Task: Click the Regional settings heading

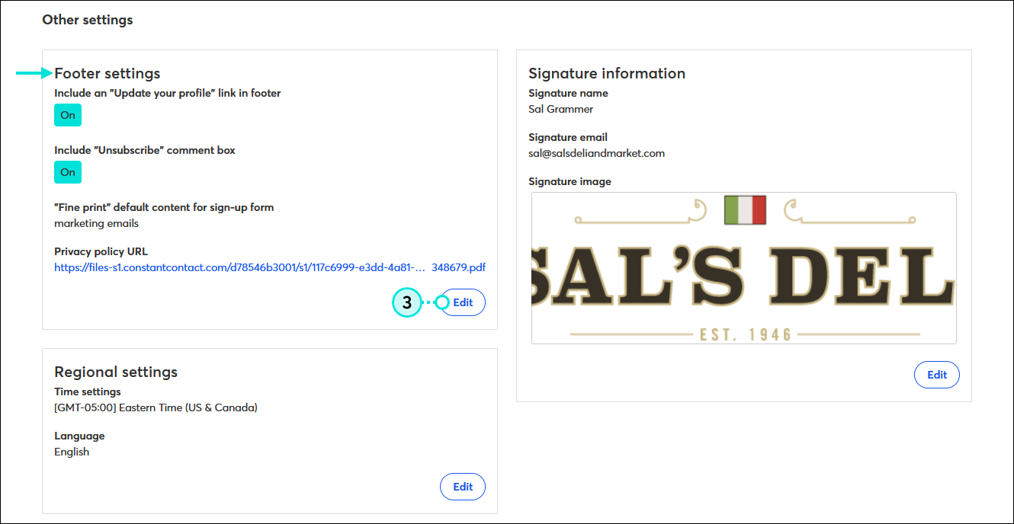Action: pos(116,372)
